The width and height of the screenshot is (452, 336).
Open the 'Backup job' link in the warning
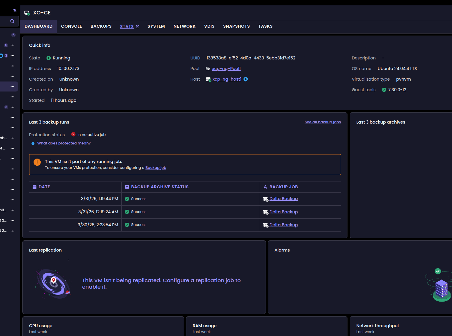point(156,168)
